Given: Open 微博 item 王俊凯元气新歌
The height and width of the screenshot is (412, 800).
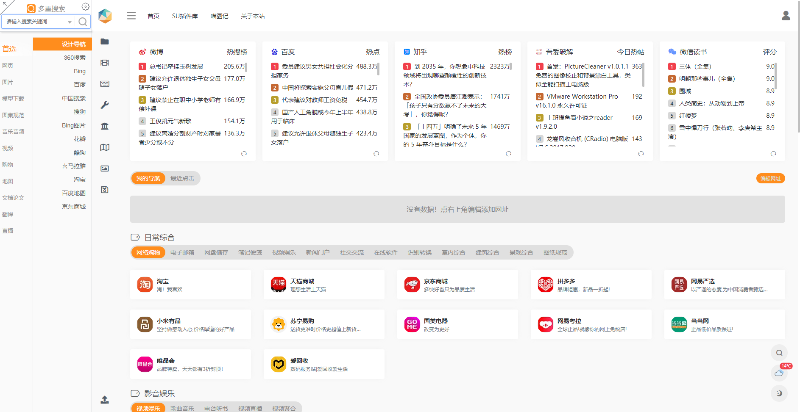Looking at the screenshot, I should tap(170, 121).
